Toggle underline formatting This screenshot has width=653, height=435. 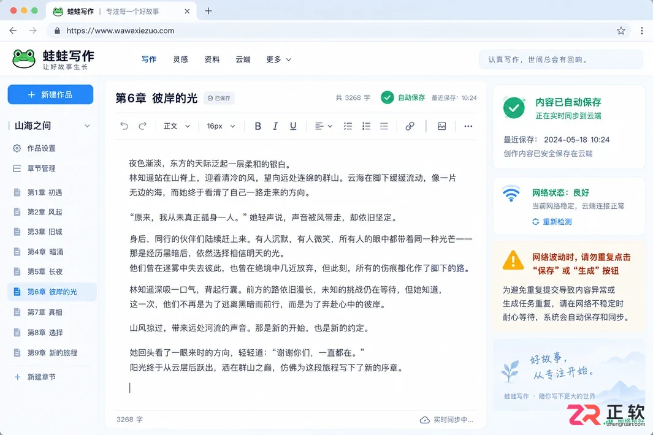coord(293,126)
